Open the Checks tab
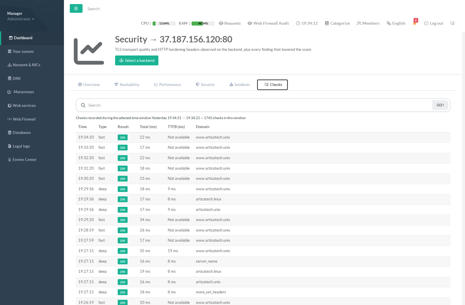Image resolution: width=465 pixels, height=305 pixels. [272, 85]
